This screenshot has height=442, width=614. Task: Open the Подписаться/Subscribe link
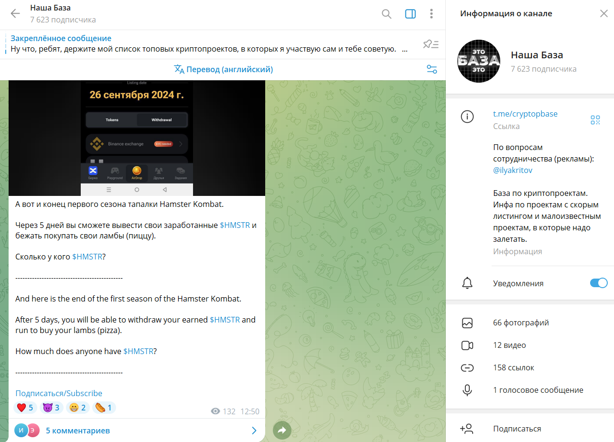pyautogui.click(x=59, y=393)
